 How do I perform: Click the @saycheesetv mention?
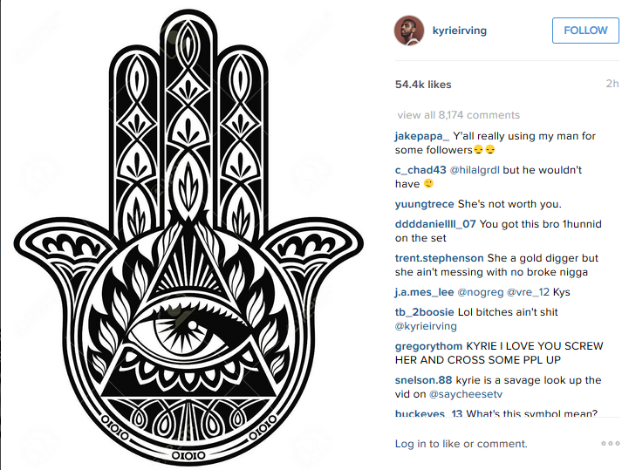click(x=466, y=394)
